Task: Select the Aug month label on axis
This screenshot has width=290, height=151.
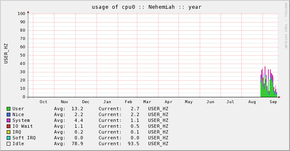Action: point(252,102)
